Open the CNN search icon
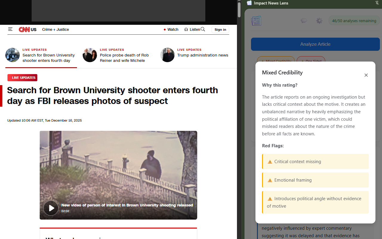The height and width of the screenshot is (239, 382). click(x=203, y=29)
